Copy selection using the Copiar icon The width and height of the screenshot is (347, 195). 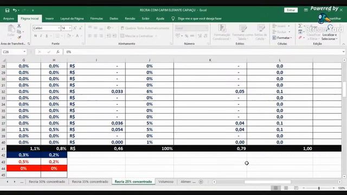tap(19, 32)
